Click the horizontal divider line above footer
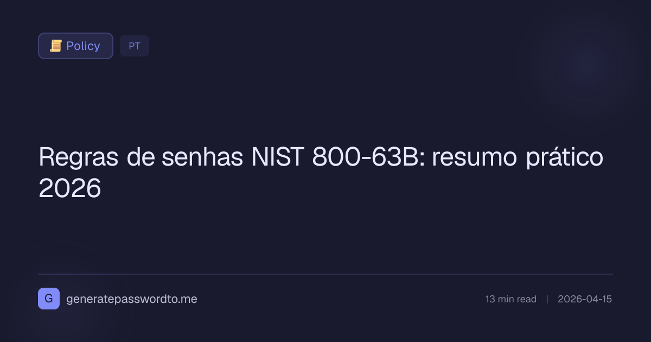 tap(325, 274)
